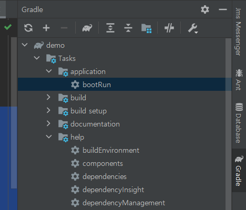Click the help folder icon
Viewport: 246px width, 210px height.
pyautogui.click(x=63, y=138)
